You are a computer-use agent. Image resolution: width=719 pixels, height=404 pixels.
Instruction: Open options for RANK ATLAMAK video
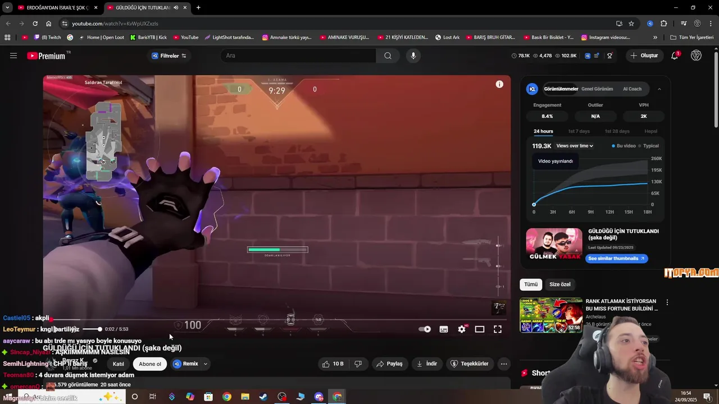pos(667,302)
